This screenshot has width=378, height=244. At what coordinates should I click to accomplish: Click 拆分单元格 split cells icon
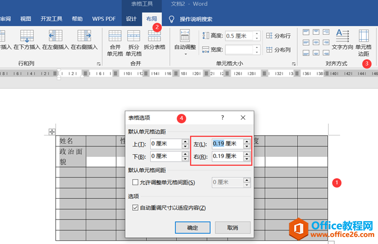coord(133,36)
